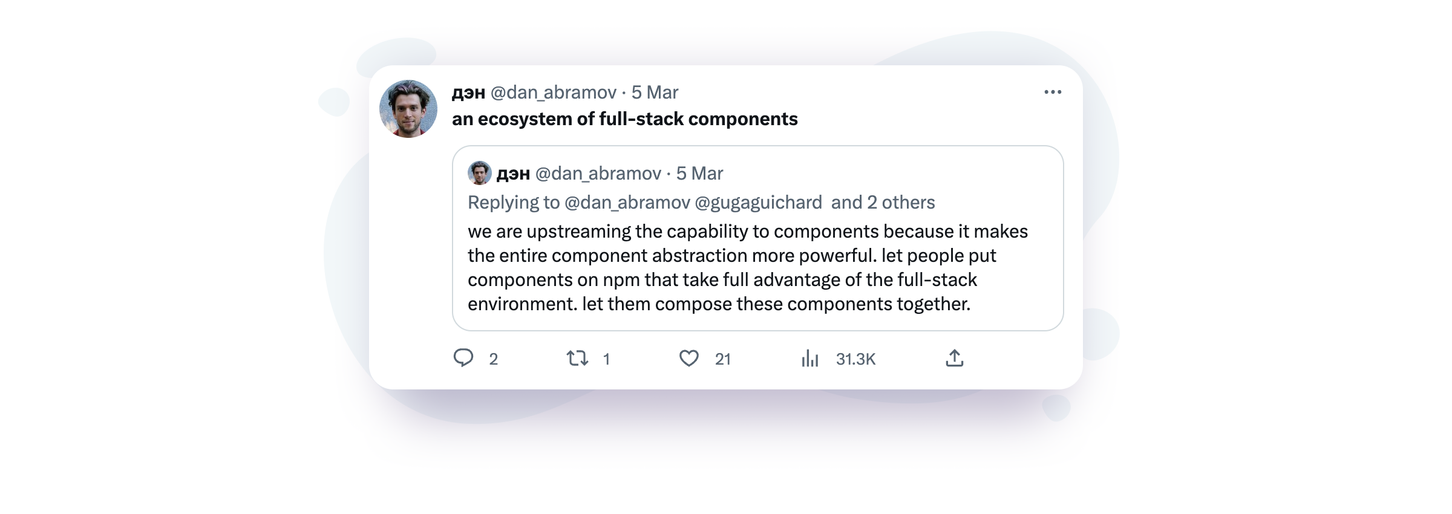Viewport: 1452px width, 514px height.
Task: Click the small avatar in quoted tweet
Action: point(480,173)
